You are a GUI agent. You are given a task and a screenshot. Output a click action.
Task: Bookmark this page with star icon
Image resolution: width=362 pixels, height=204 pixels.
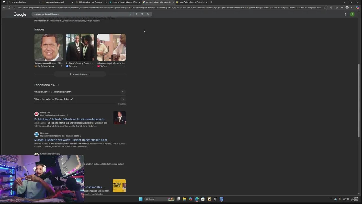point(325,8)
